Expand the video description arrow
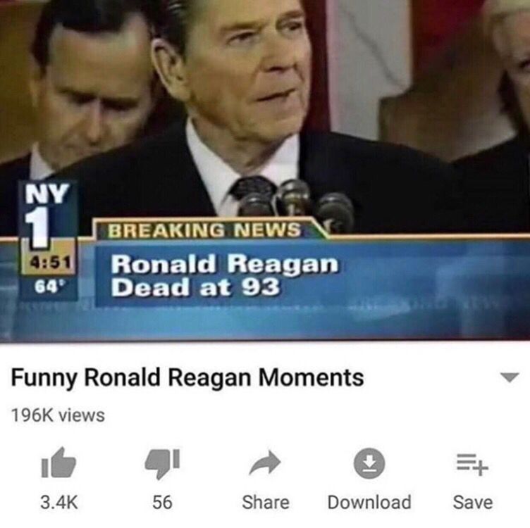This screenshot has height=528, width=530. click(510, 377)
